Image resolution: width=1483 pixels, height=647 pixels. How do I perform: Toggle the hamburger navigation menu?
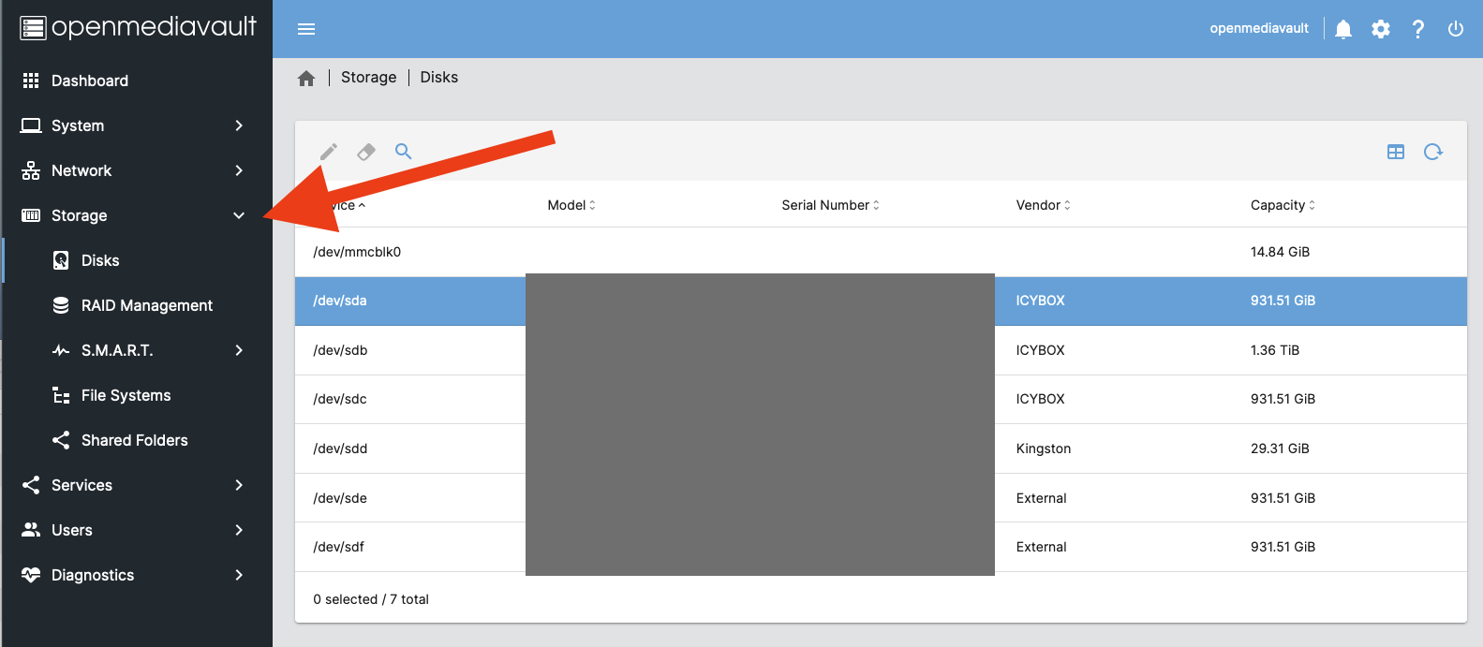306,29
